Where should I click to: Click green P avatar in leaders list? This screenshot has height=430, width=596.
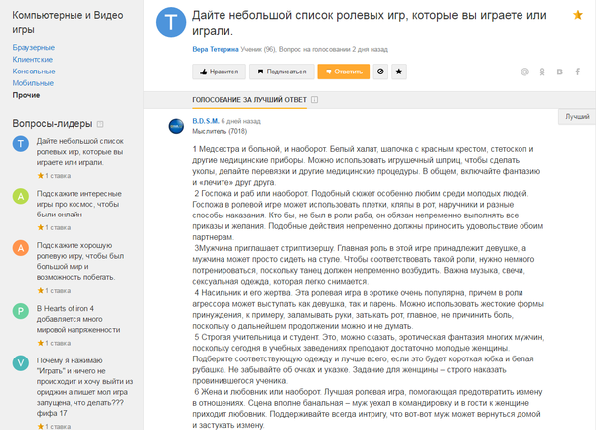21,311
